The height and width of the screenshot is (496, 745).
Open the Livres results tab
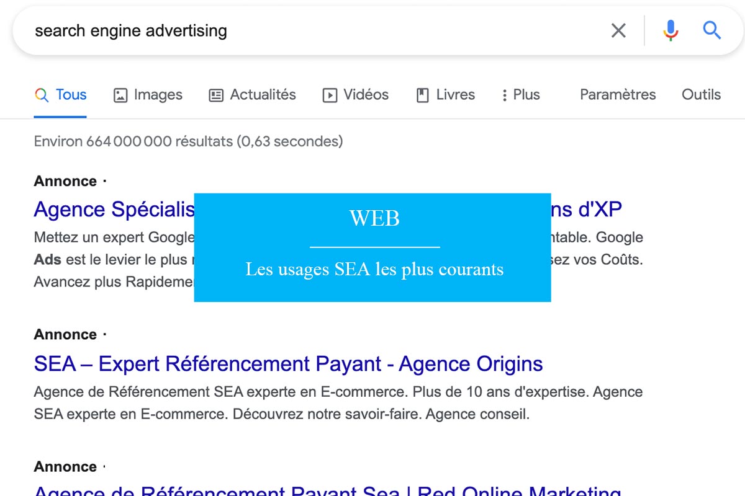point(446,95)
